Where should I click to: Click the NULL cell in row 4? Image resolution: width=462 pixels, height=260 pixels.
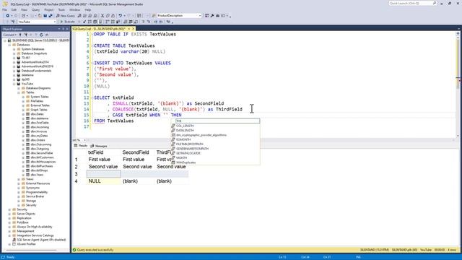click(x=103, y=181)
